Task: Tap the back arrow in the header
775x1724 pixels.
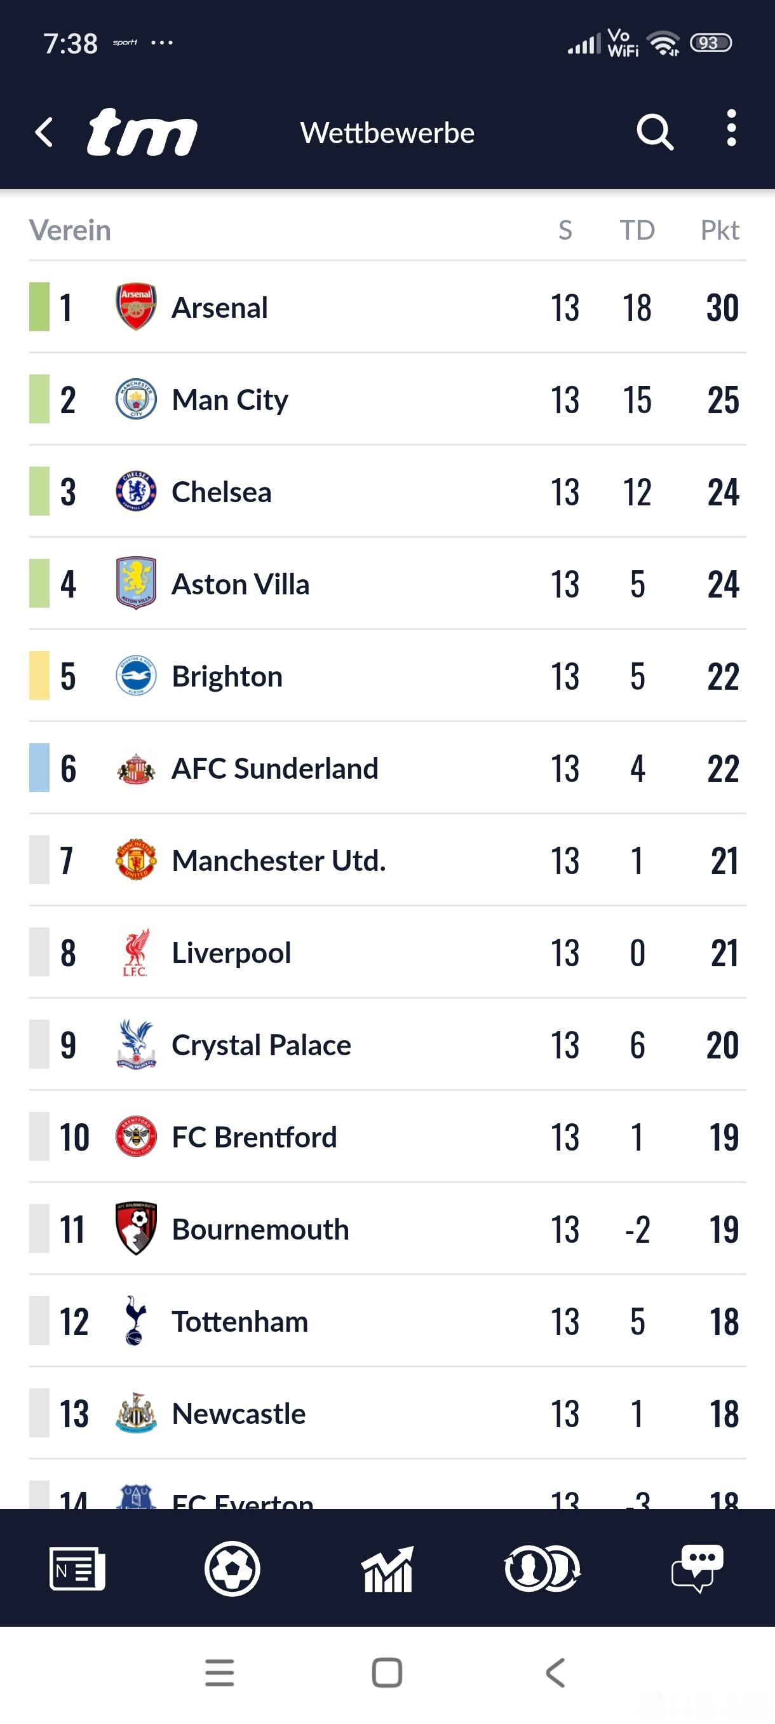Action: 44,132
